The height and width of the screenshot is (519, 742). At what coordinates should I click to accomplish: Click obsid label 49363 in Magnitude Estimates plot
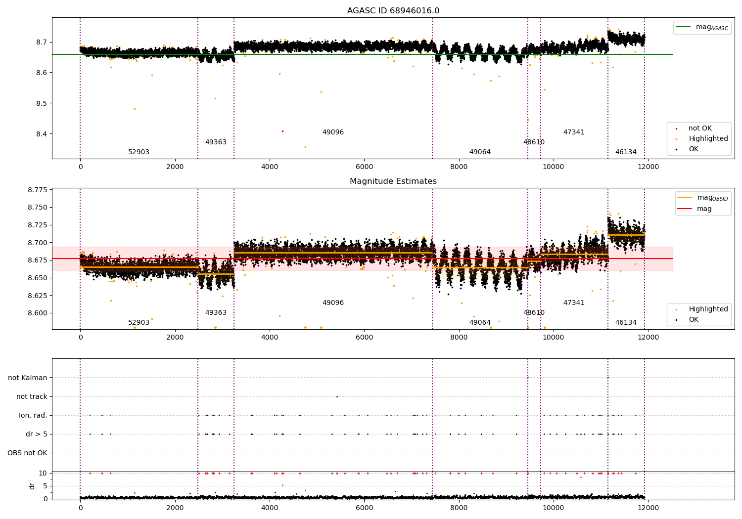click(x=216, y=313)
